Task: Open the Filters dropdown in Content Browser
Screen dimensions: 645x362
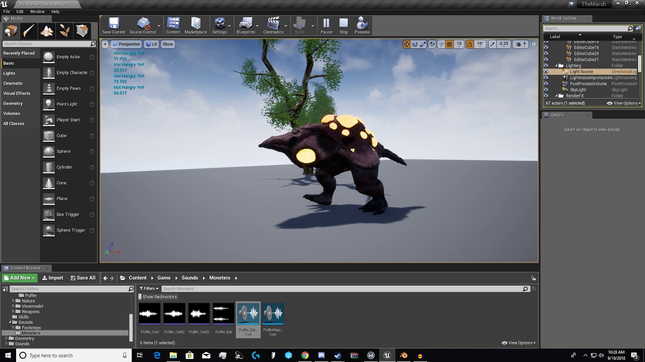Action: [149, 289]
